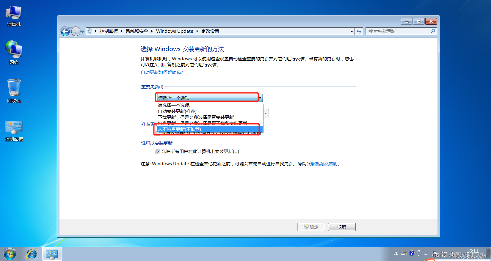The width and height of the screenshot is (491, 261).
Task: Click the 取消 button
Action: (342, 227)
